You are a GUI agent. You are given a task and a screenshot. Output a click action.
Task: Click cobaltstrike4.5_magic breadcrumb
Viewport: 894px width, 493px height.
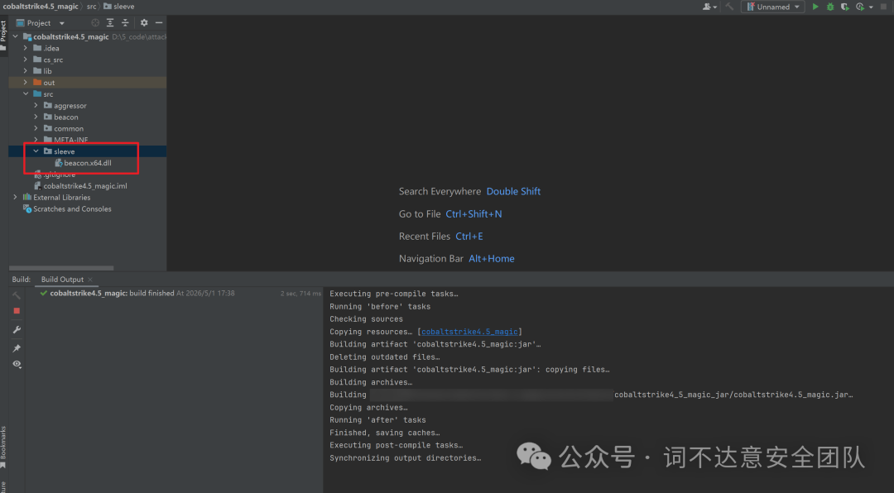pos(41,7)
